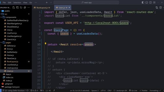Open the compare changes icon in editor toolbar
The width and height of the screenshot is (164, 92).
pyautogui.click(x=157, y=7)
